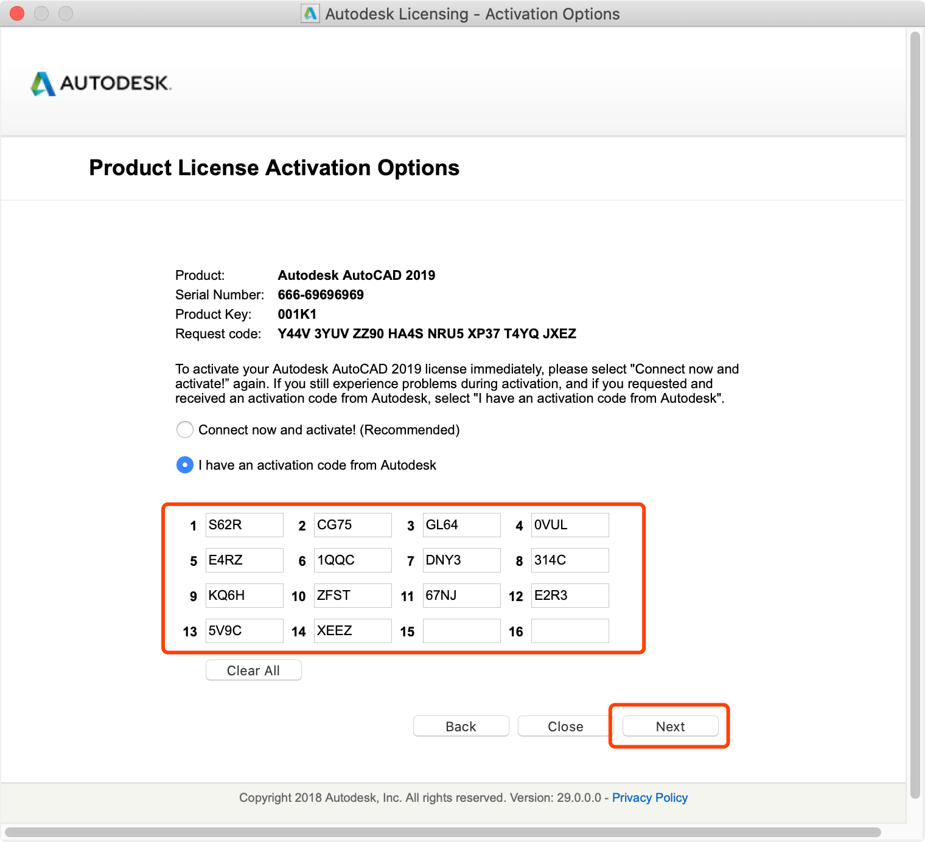Select the empty activation field 15
Screen dimensions: 925x842
point(461,630)
